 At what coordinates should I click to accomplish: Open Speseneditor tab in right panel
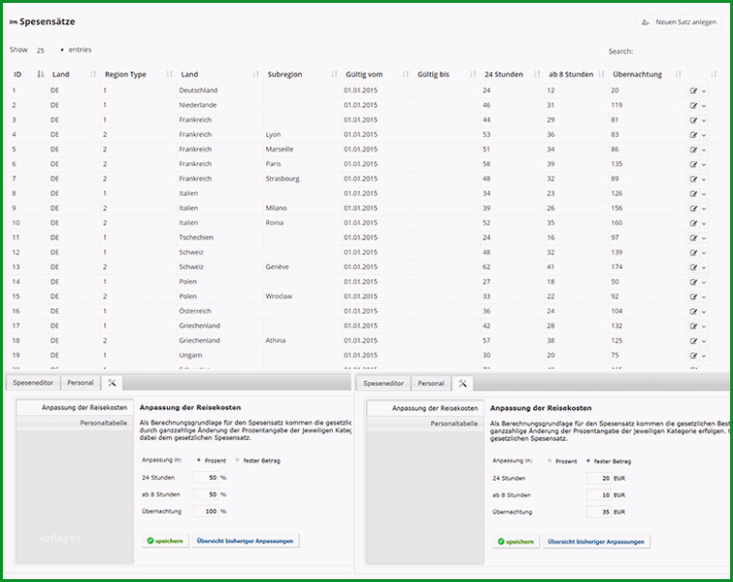pos(383,383)
